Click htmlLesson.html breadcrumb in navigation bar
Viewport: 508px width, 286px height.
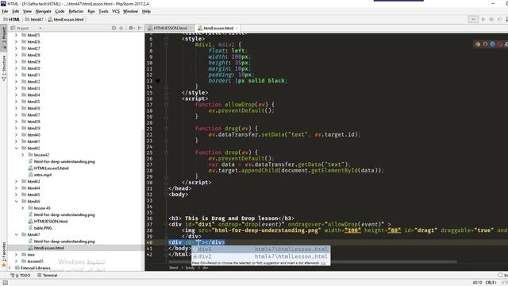point(66,19)
